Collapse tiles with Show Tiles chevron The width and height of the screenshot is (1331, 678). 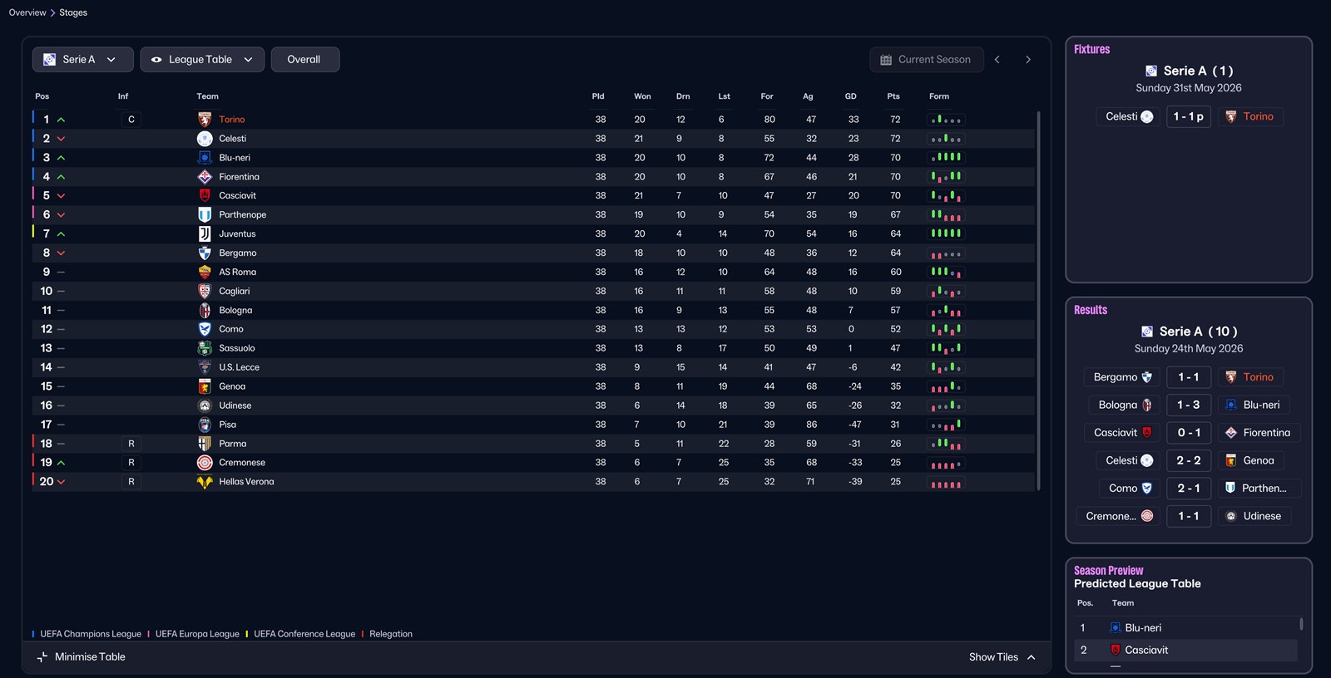[x=1032, y=657]
